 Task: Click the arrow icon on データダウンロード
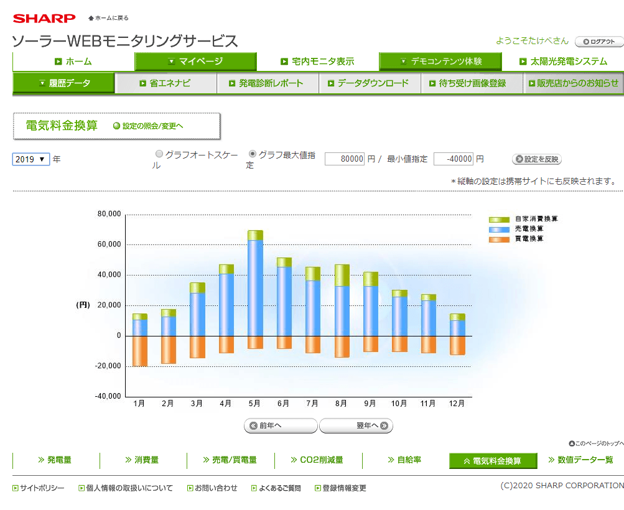click(331, 83)
